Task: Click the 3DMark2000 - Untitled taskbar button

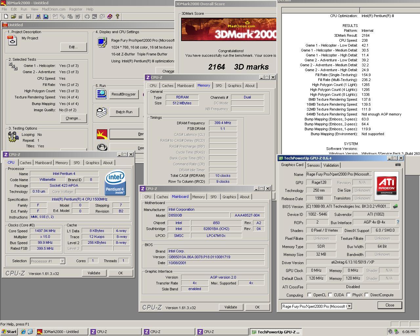Action: click(62, 332)
